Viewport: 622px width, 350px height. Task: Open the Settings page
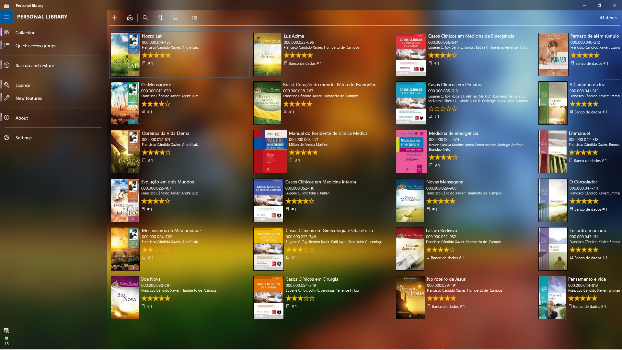(x=23, y=138)
